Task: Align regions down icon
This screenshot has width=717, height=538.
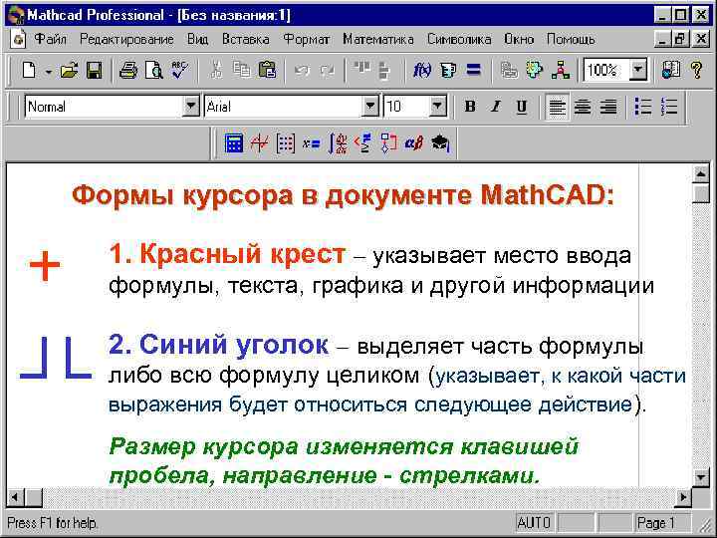Action: click(385, 71)
